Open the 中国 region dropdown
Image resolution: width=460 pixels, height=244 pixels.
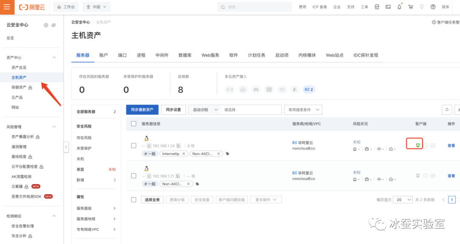[x=97, y=7]
